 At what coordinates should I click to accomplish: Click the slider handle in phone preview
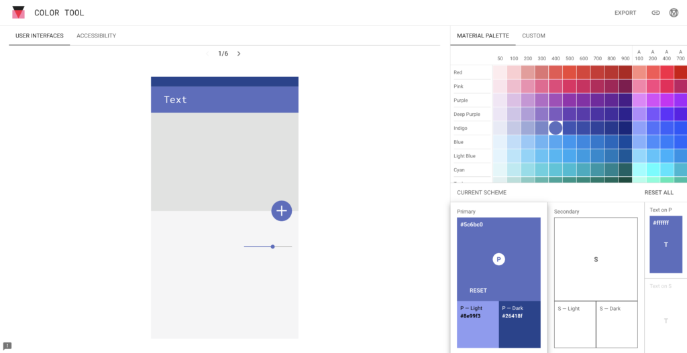[272, 246]
